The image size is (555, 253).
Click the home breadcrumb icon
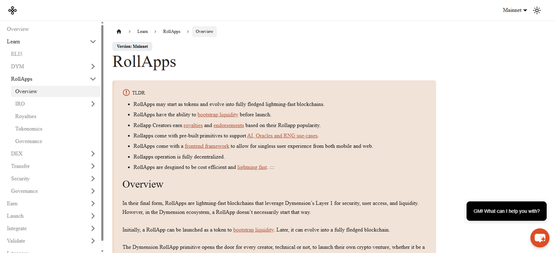(x=119, y=31)
